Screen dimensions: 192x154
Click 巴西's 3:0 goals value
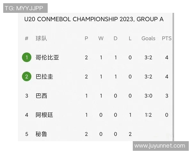coord(148,96)
